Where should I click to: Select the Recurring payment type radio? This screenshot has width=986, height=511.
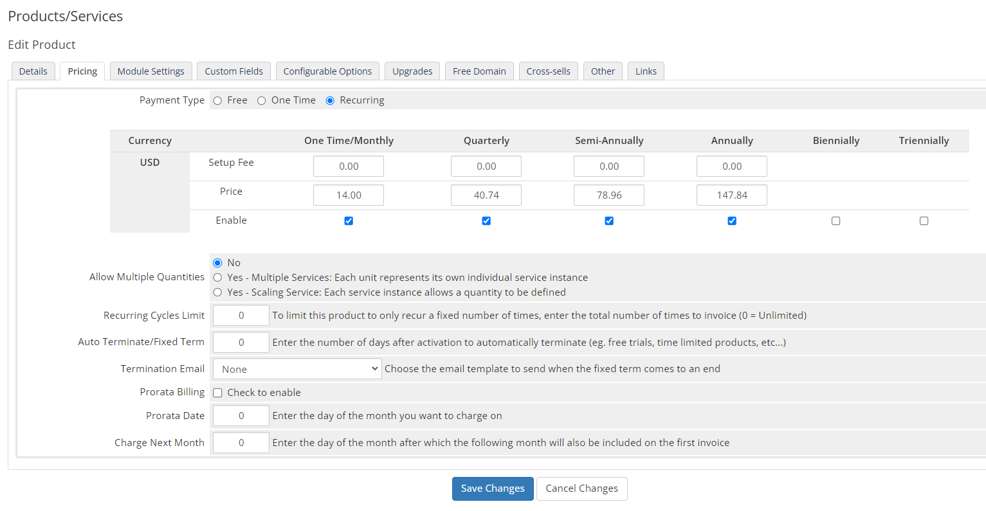[330, 101]
